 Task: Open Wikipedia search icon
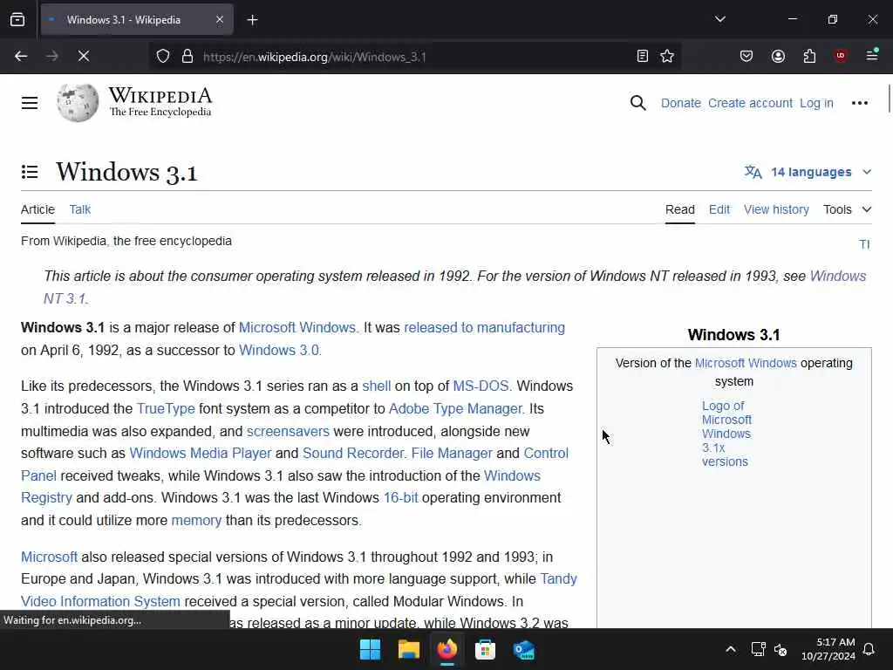click(x=637, y=103)
